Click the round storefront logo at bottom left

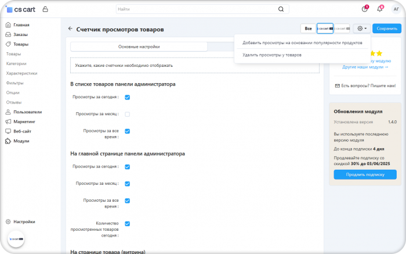[x=16, y=239]
